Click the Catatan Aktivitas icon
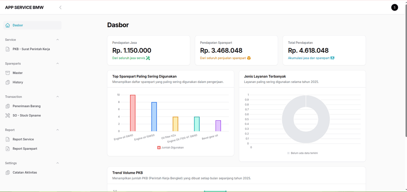The height and width of the screenshot is (192, 407). tap(8, 172)
